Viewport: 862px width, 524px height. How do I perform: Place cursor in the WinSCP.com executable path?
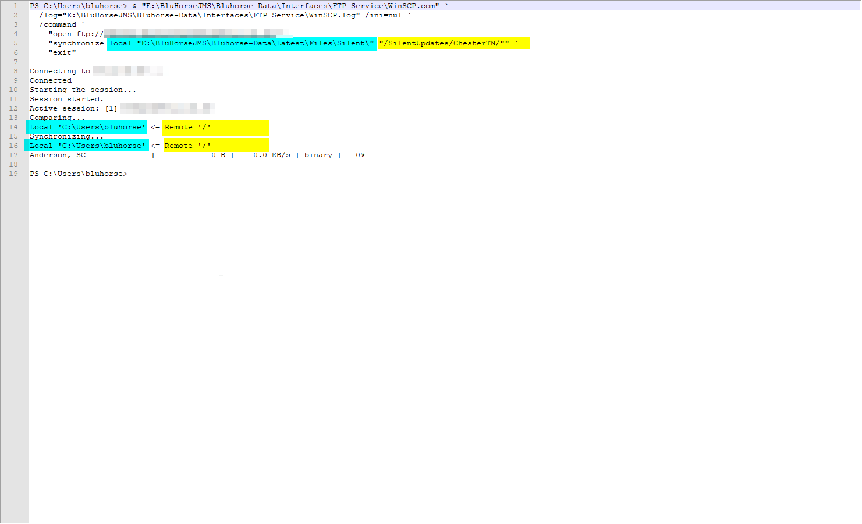tap(290, 6)
